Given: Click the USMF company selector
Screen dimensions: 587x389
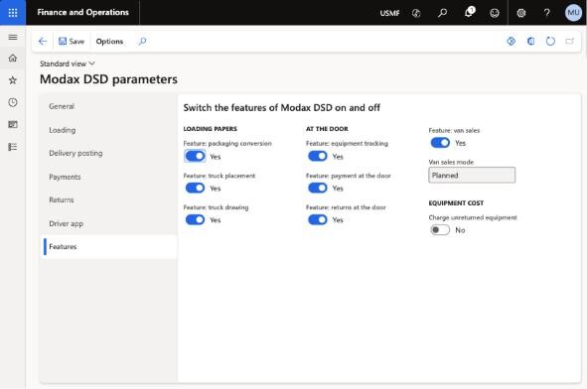Looking at the screenshot, I should coord(389,13).
